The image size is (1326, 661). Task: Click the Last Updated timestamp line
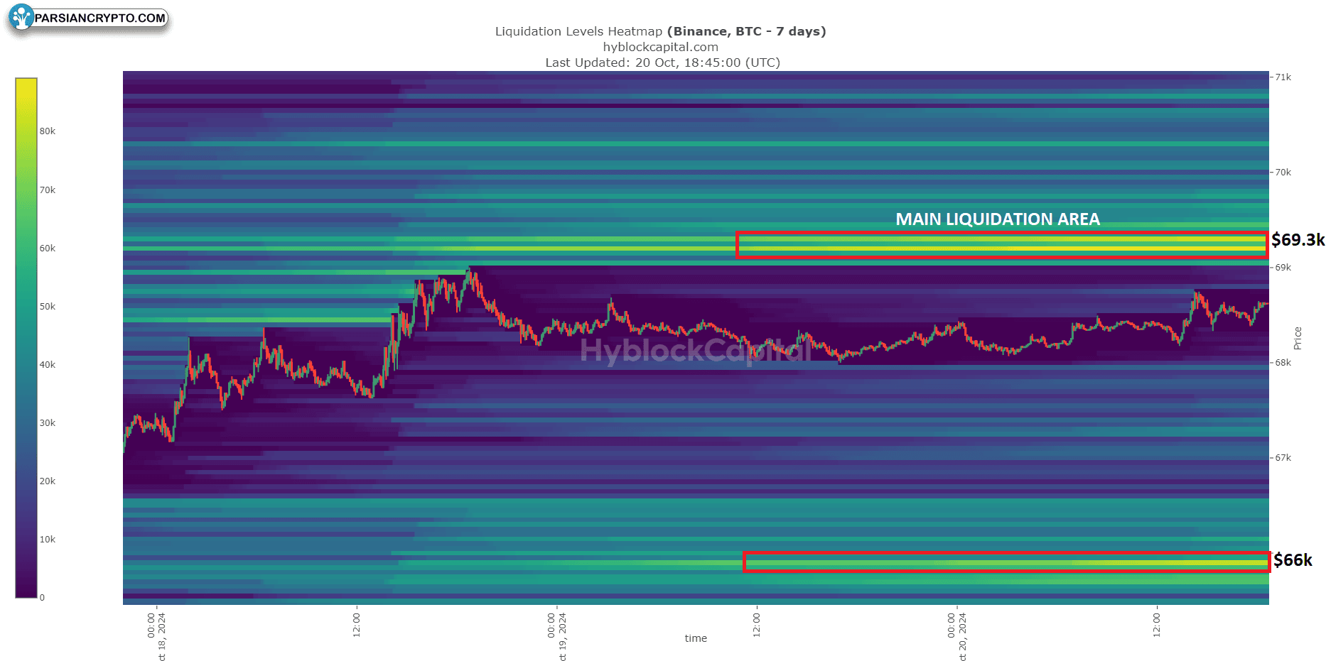662,62
